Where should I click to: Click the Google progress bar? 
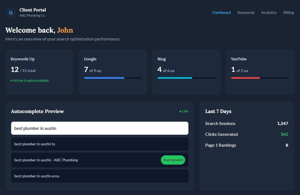pos(113,78)
